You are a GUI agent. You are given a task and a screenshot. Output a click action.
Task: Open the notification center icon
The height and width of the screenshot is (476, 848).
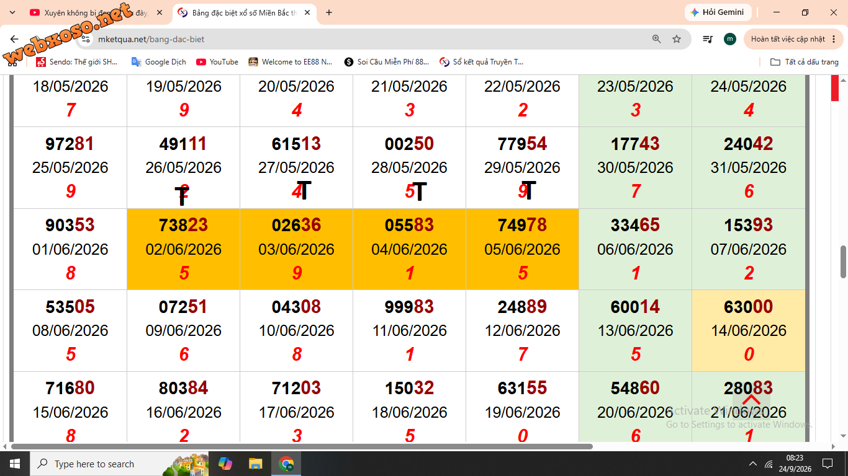(828, 464)
